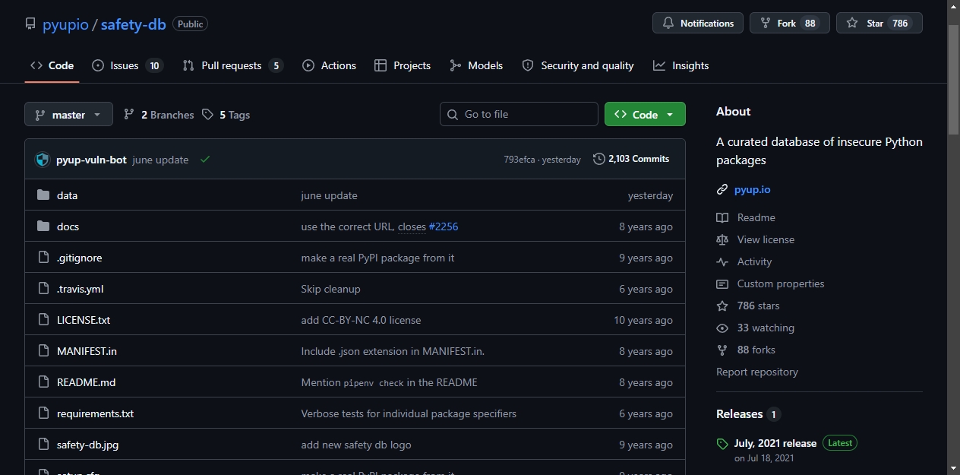Click the file icon of LICENSE.txt
960x475 pixels.
43,320
